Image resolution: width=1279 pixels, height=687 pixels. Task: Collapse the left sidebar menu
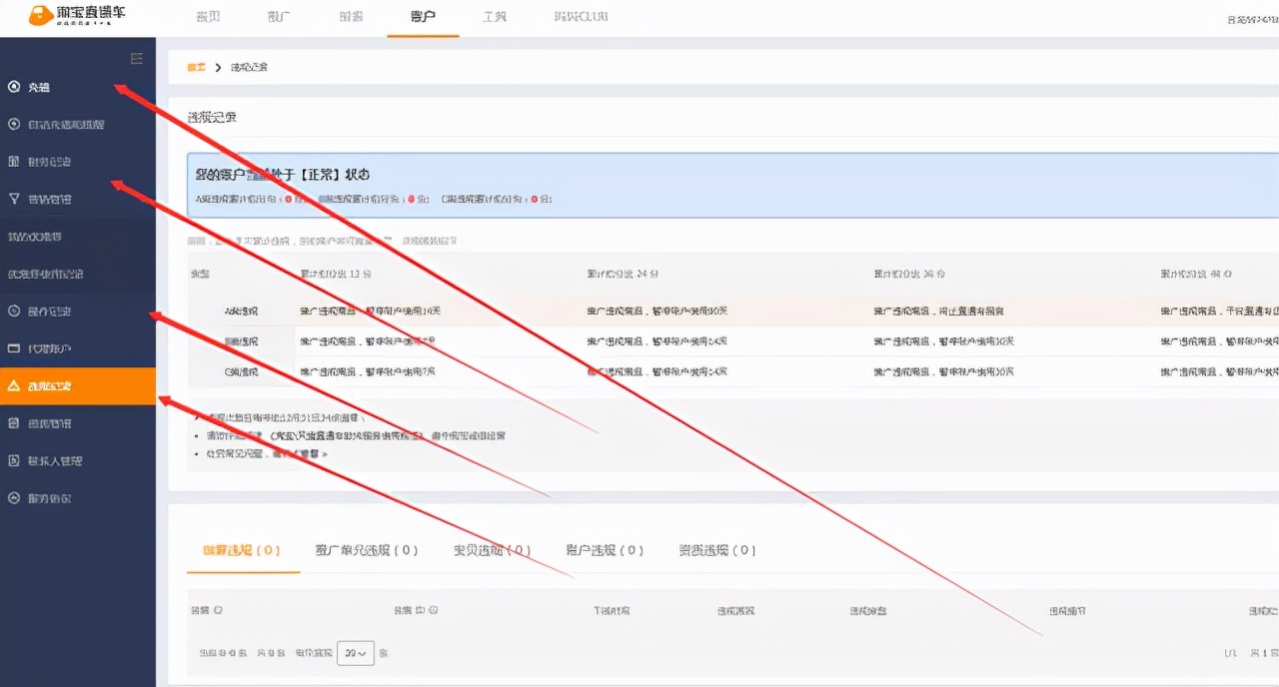tap(137, 59)
